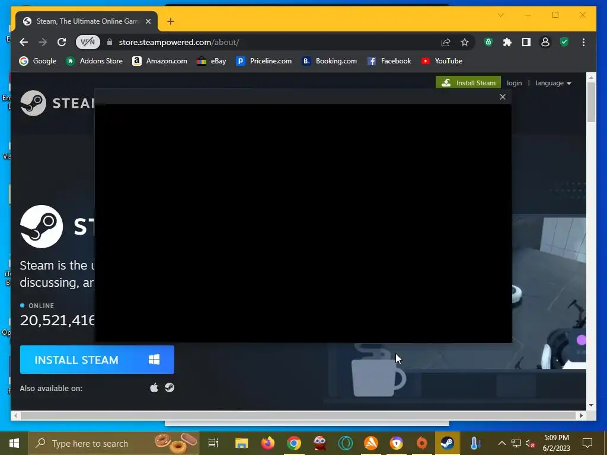The image size is (607, 455).
Task: Toggle the browser side panel
Action: coord(526,42)
